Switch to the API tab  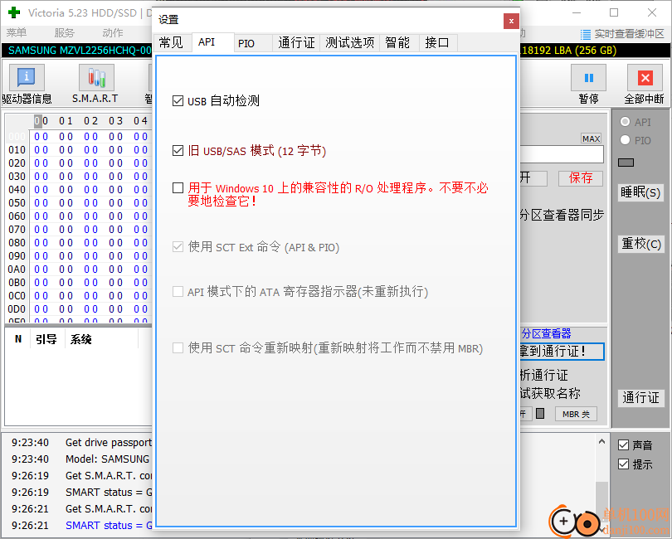pyautogui.click(x=212, y=42)
